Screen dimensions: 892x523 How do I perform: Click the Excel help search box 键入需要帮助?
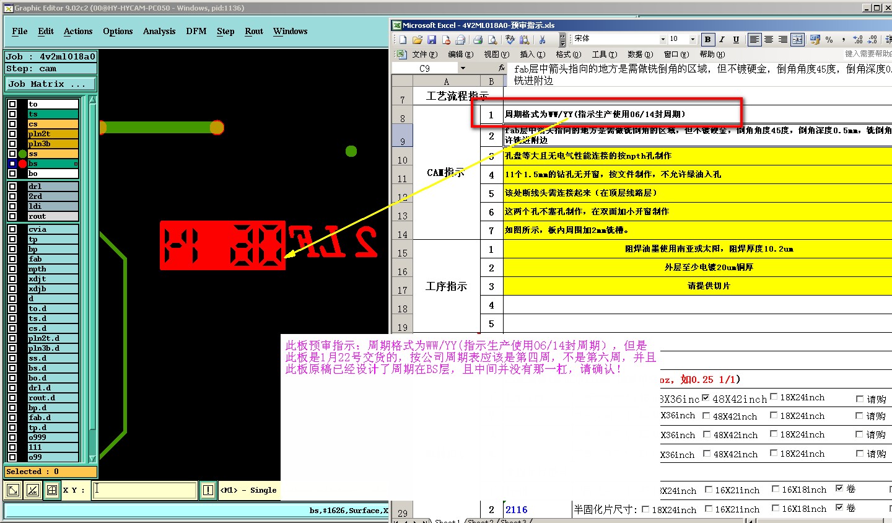click(868, 54)
